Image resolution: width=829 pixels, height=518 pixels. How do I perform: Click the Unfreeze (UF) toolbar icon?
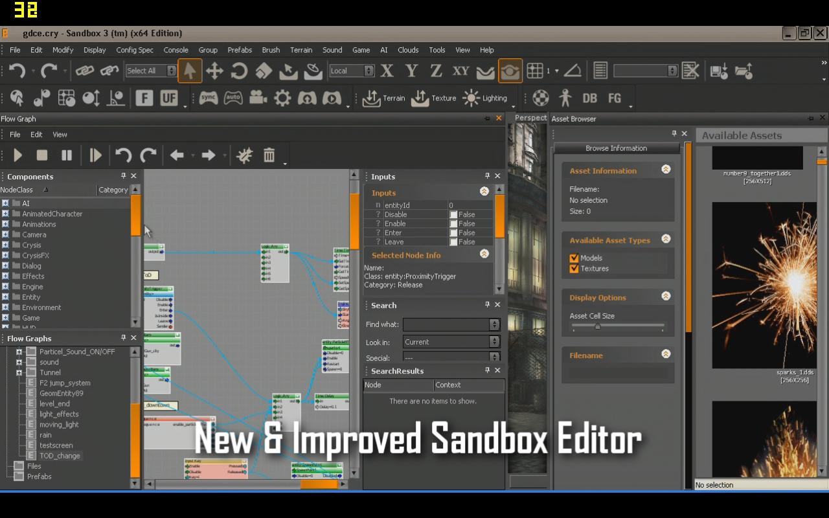click(x=168, y=98)
